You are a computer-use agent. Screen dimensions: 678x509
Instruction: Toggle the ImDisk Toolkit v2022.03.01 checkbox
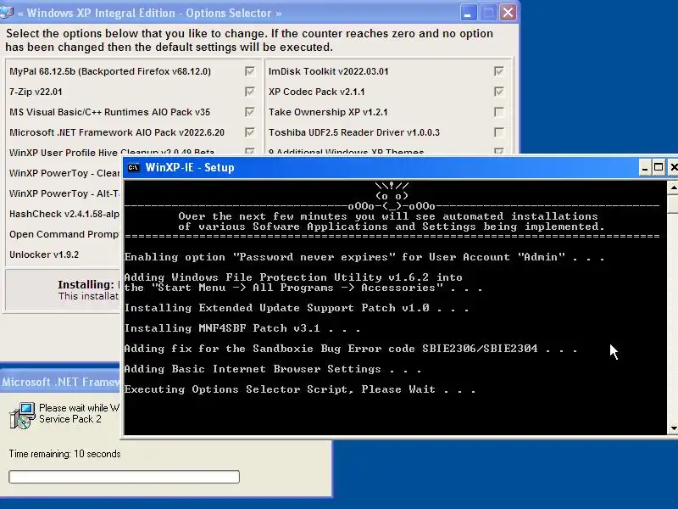pyautogui.click(x=498, y=71)
